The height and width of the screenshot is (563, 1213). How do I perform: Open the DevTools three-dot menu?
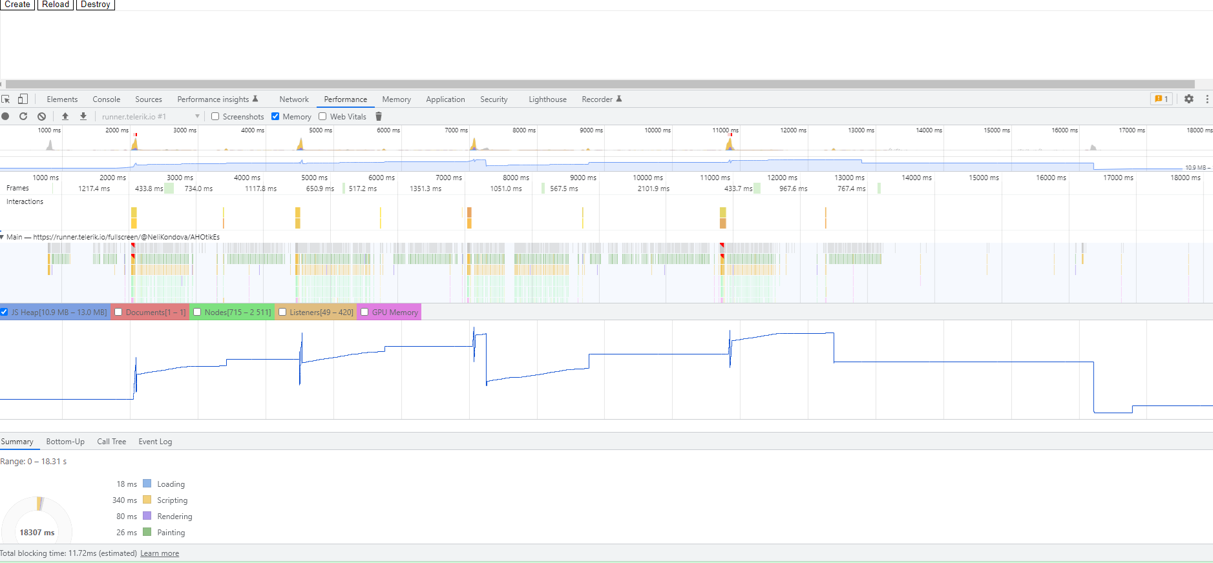1207,99
